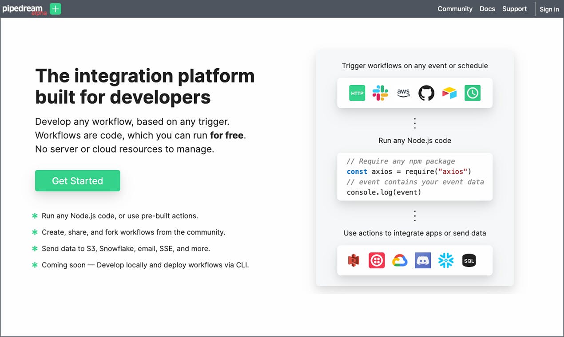Click 'Send data to S3, Snowflake' bullet
The width and height of the screenshot is (564, 337).
(x=126, y=249)
